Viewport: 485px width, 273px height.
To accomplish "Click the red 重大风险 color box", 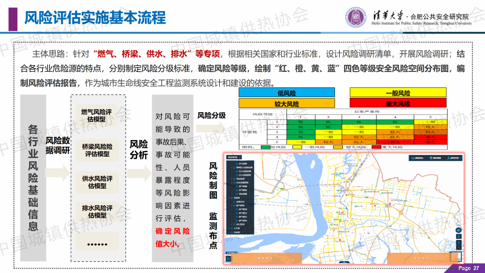I will (x=398, y=103).
